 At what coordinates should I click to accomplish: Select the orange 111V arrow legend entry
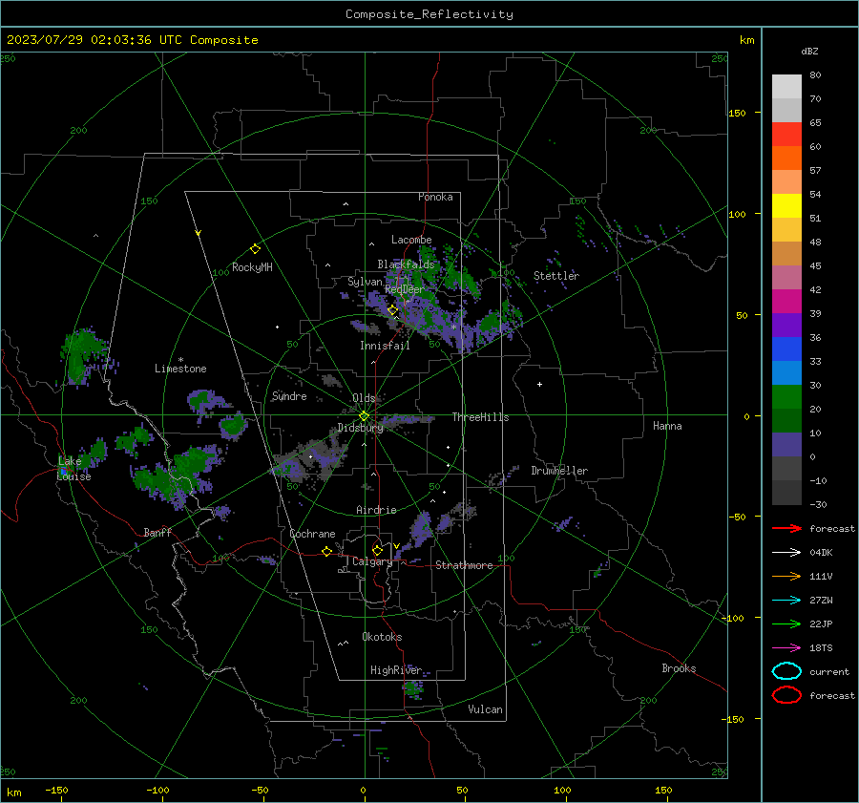[x=786, y=576]
